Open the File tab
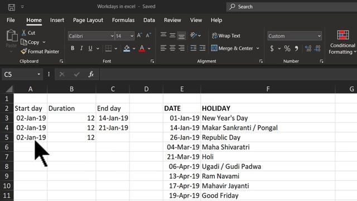This screenshot has width=357, height=201. tap(11, 20)
